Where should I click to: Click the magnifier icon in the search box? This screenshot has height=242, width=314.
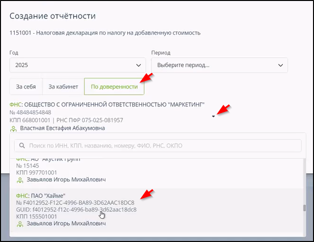[21, 145]
